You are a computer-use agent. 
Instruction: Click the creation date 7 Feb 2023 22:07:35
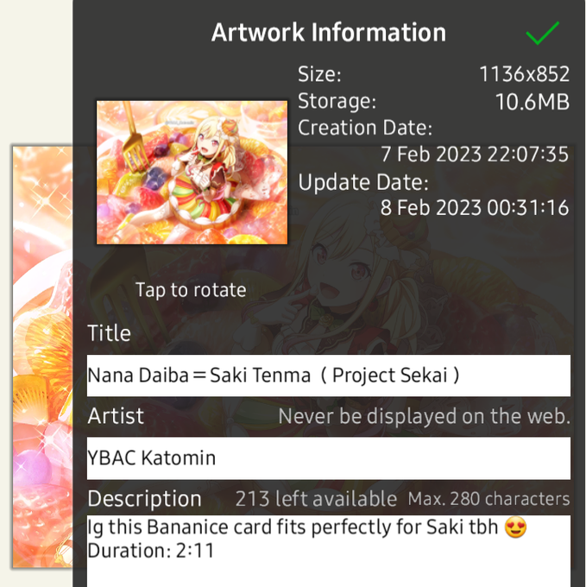(x=475, y=155)
